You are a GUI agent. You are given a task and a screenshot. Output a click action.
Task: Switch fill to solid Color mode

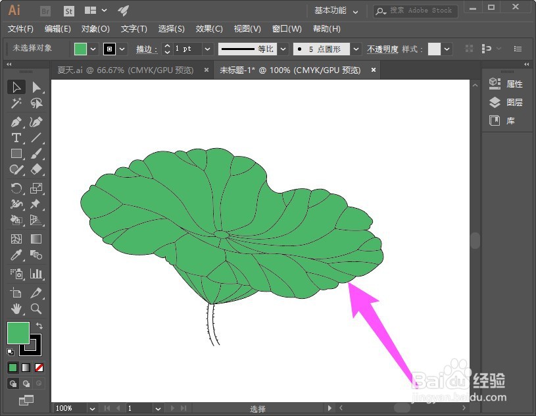point(12,368)
